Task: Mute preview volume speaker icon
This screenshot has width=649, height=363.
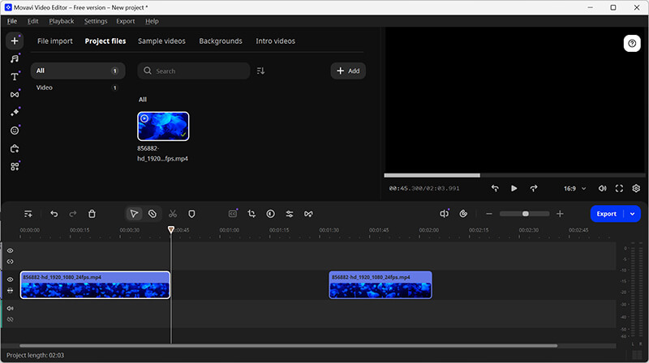Action: click(602, 188)
